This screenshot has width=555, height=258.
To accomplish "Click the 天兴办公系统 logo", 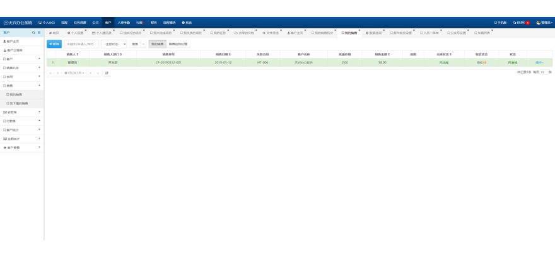I will tap(18, 23).
